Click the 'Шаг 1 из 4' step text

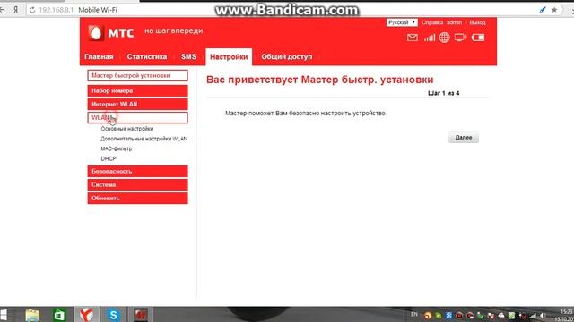[x=443, y=93]
